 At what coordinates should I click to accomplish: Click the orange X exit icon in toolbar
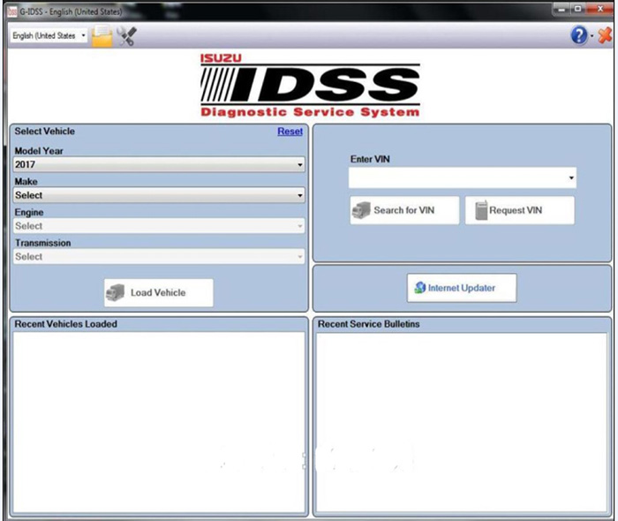click(x=605, y=35)
